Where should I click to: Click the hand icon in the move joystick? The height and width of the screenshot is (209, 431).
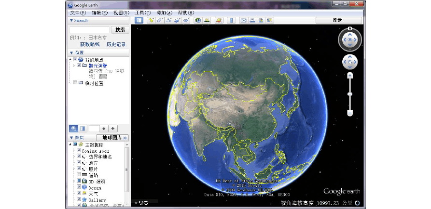click(x=350, y=62)
